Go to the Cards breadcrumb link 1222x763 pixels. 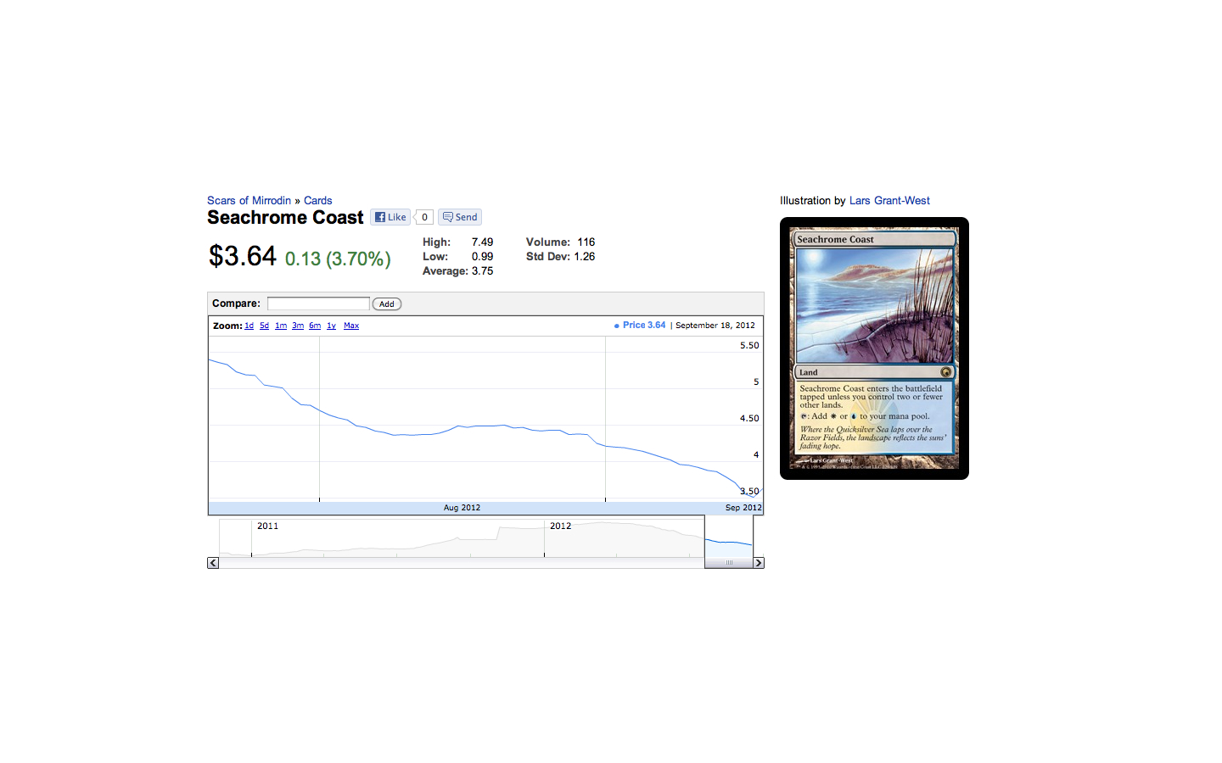317,201
